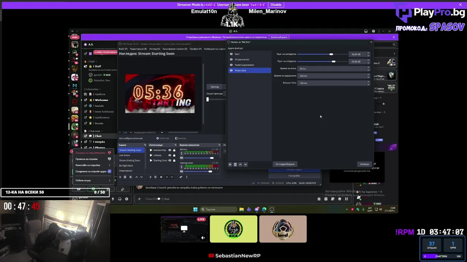The image size is (467, 262).
Task: Open Mic/Aux channel options three dots
Action: pyautogui.click(x=182, y=154)
